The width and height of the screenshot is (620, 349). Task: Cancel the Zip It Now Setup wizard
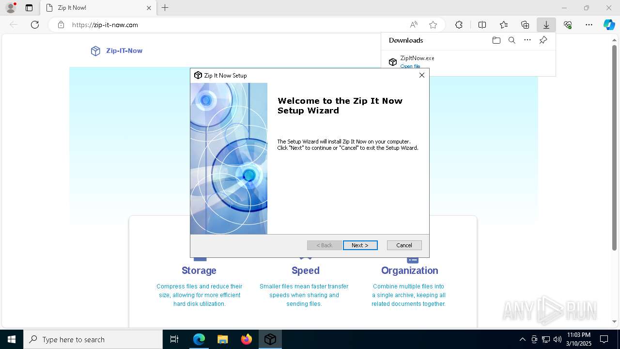pyautogui.click(x=404, y=245)
